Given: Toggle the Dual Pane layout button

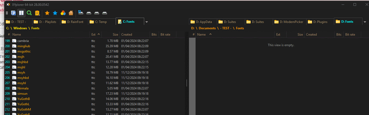Looking at the screenshot, I should (x=21, y=13).
